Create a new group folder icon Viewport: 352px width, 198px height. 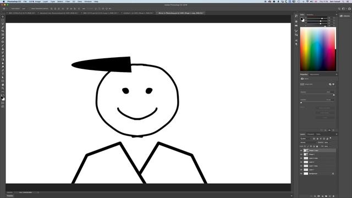coord(326,196)
